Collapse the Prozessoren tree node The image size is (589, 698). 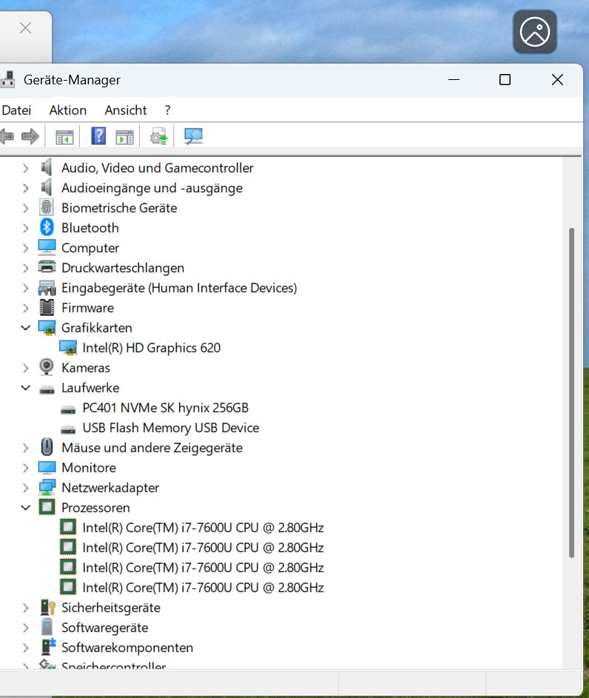26,508
